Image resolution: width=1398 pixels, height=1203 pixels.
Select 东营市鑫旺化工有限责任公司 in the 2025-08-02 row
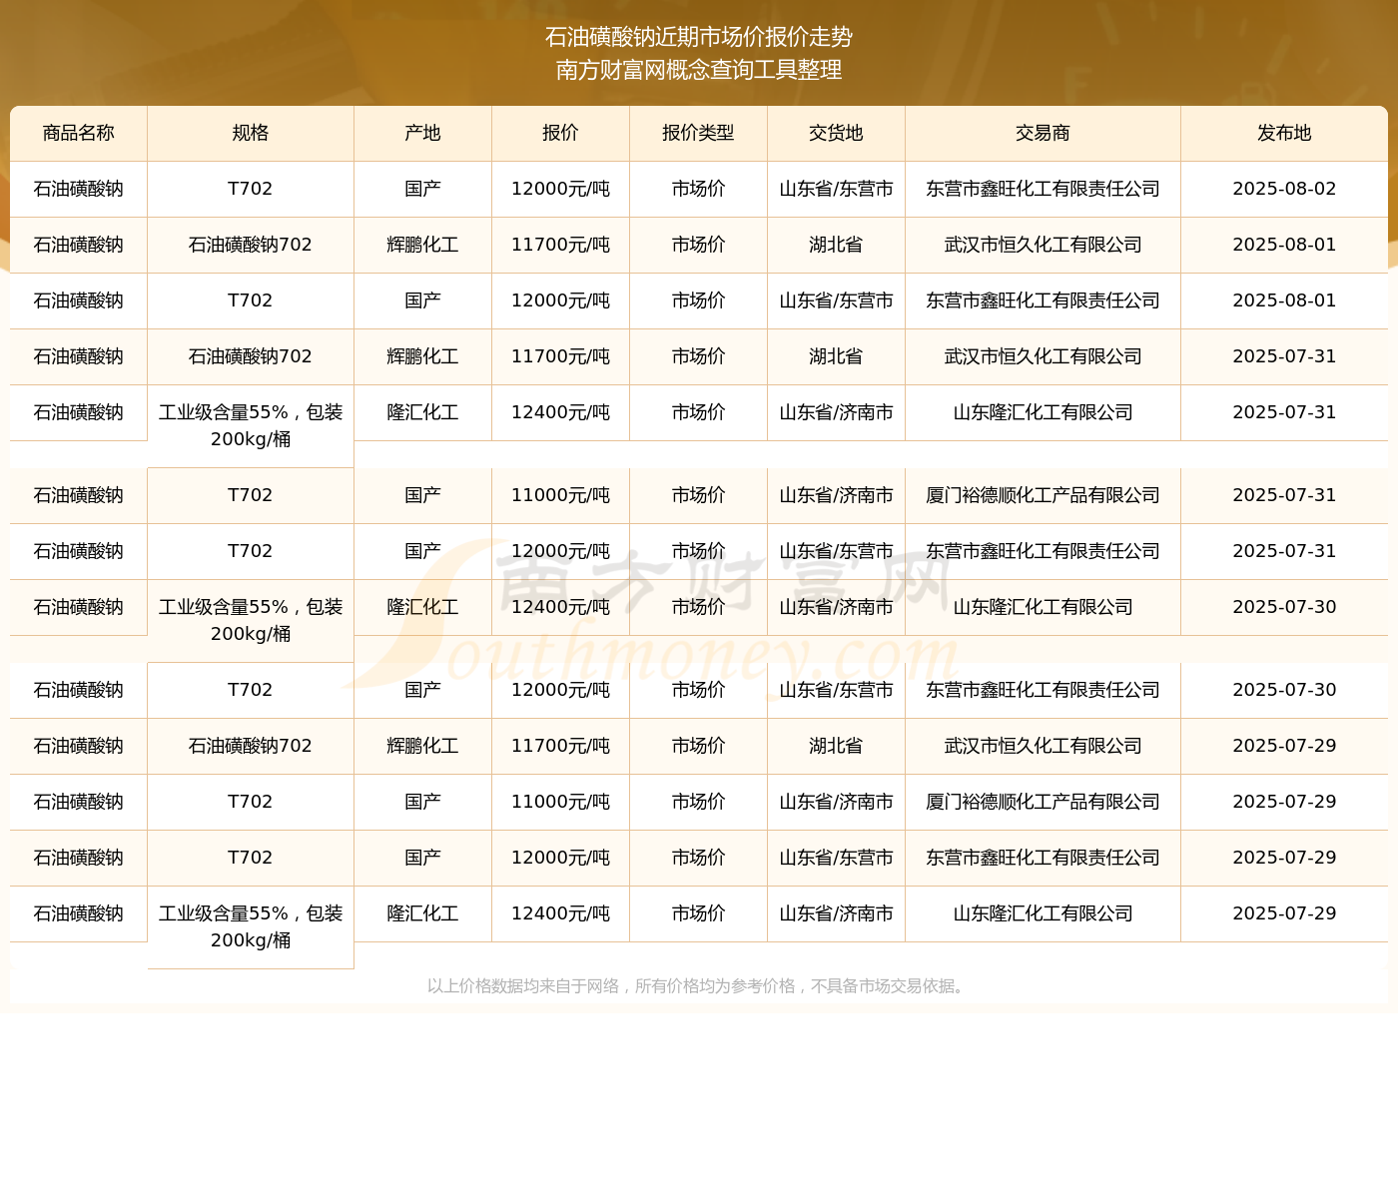[x=1043, y=189]
